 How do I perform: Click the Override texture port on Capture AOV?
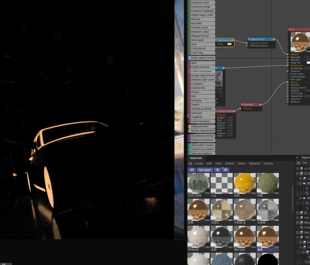pyautogui.click(x=247, y=46)
